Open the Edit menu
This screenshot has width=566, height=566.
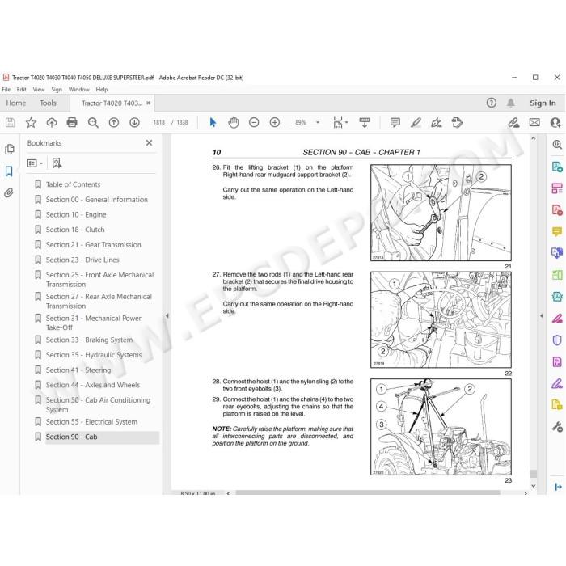21,89
